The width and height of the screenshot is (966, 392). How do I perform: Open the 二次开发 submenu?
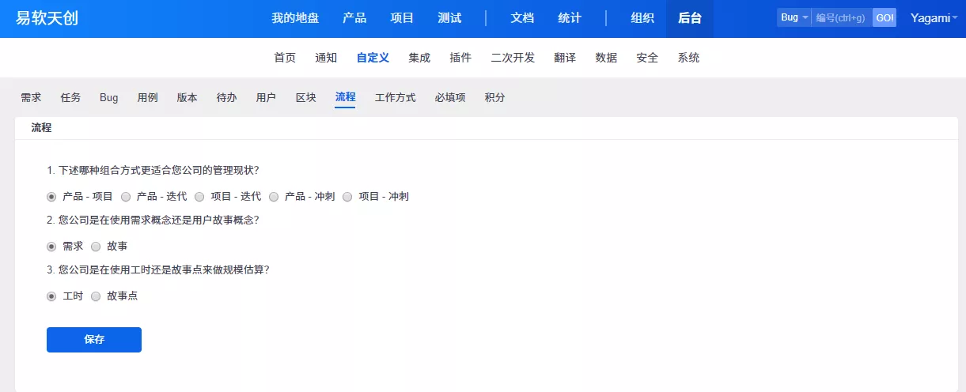(513, 58)
